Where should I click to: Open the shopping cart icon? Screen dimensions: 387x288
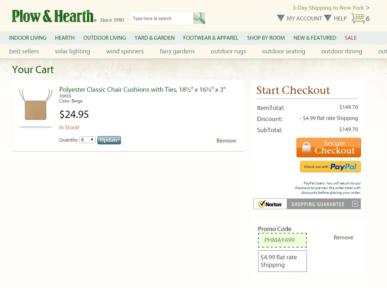click(358, 18)
